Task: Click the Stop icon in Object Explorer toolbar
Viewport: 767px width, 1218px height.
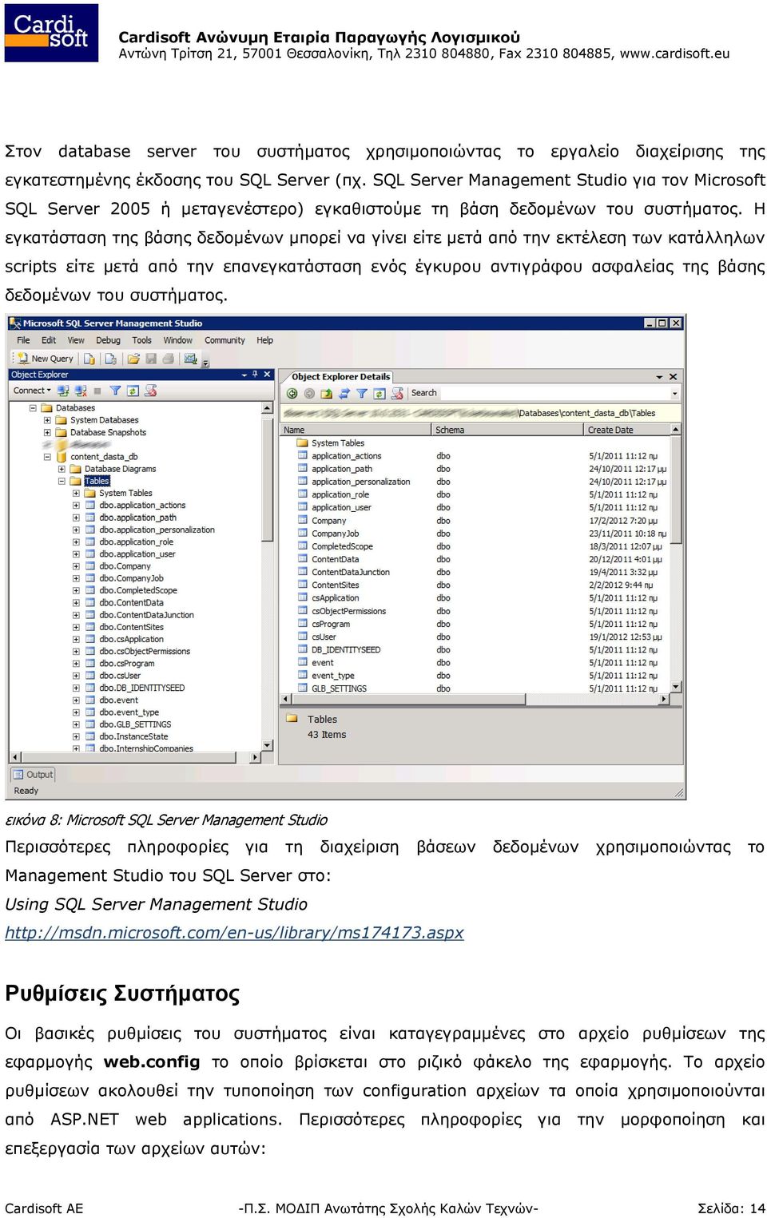Action: point(97,391)
